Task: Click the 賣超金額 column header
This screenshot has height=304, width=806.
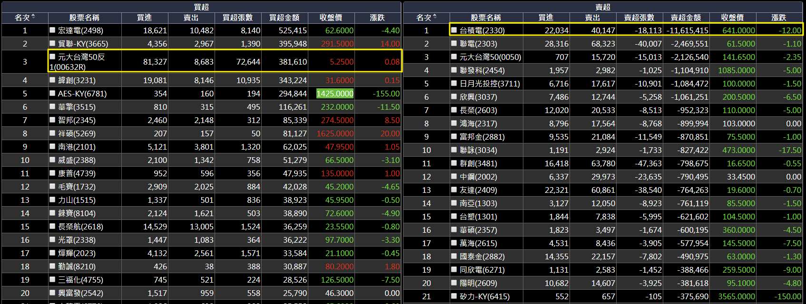Action: 686,18
